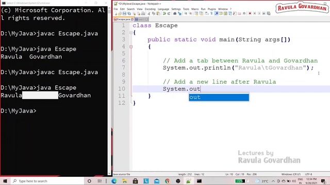Close the Escape.java tab with its X
330x185 pixels.
(132, 20)
